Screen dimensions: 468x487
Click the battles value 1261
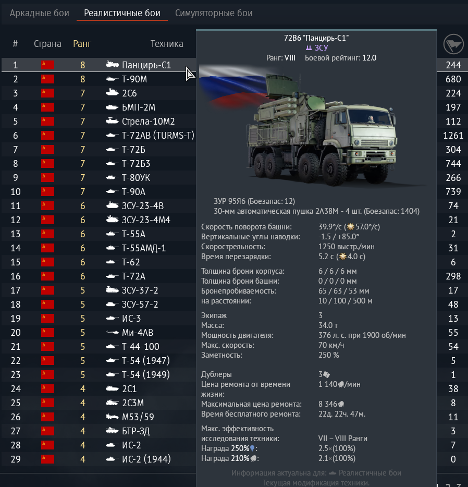[x=453, y=136]
